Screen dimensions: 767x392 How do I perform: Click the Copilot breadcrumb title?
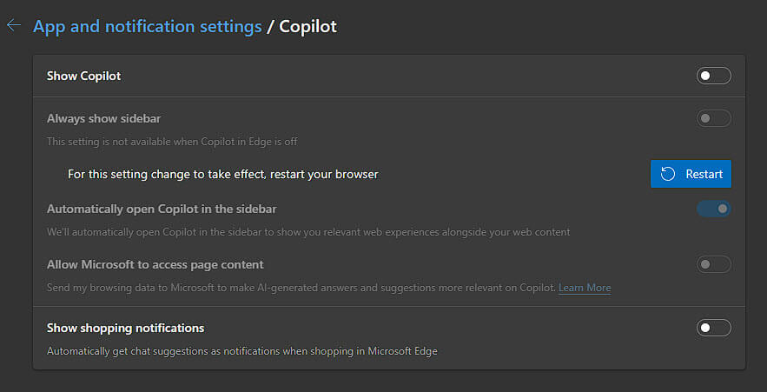(307, 26)
